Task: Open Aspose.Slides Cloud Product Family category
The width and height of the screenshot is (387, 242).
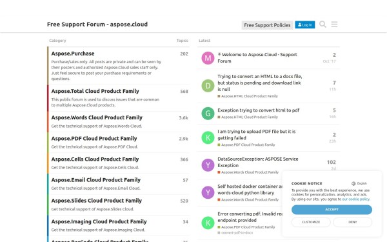Action: [97, 201]
